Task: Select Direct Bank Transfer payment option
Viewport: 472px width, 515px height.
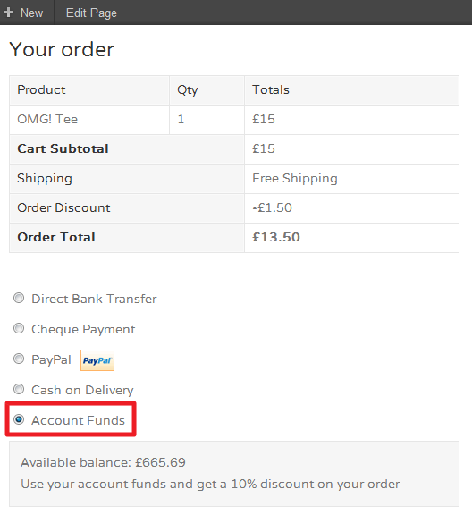Action: 19,299
